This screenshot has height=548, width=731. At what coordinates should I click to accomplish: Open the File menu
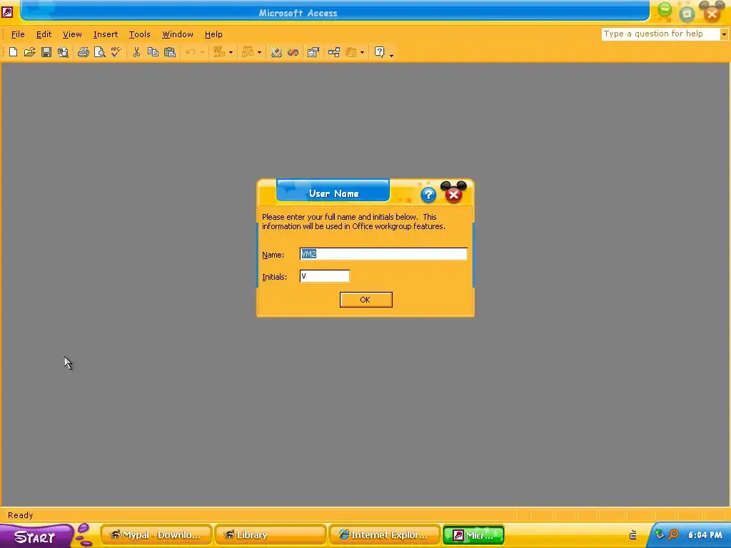pos(18,34)
